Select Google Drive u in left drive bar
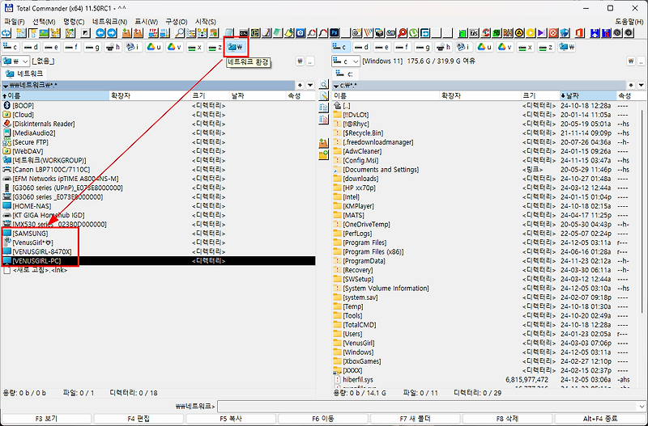This screenshot has width=648, height=426. [154, 47]
